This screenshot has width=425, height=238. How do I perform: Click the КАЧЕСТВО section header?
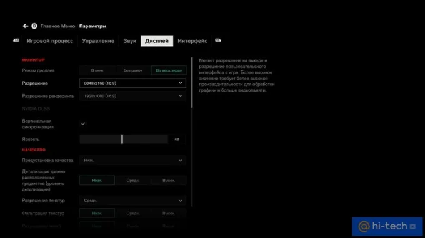pos(34,150)
